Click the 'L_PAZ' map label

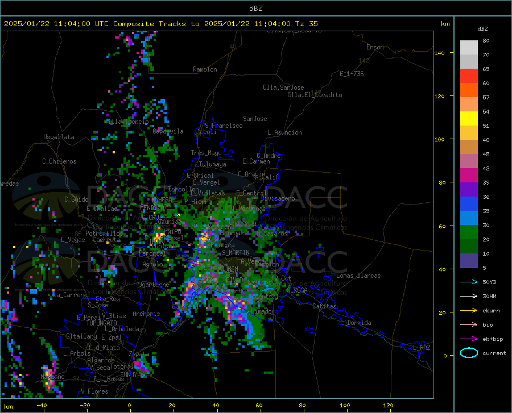[422, 348]
